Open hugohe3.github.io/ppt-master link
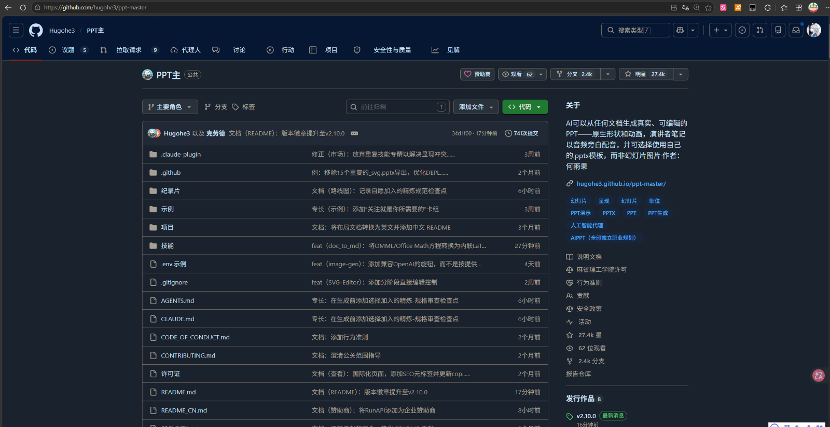The height and width of the screenshot is (427, 830). tap(621, 184)
